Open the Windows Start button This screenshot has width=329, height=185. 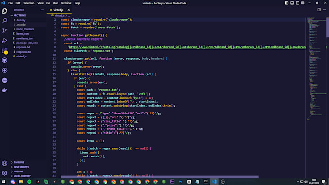click(4, 182)
